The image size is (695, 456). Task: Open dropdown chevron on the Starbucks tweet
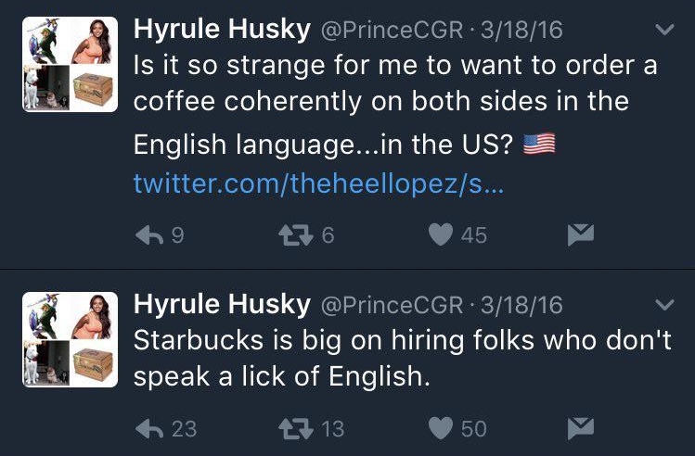point(664,305)
